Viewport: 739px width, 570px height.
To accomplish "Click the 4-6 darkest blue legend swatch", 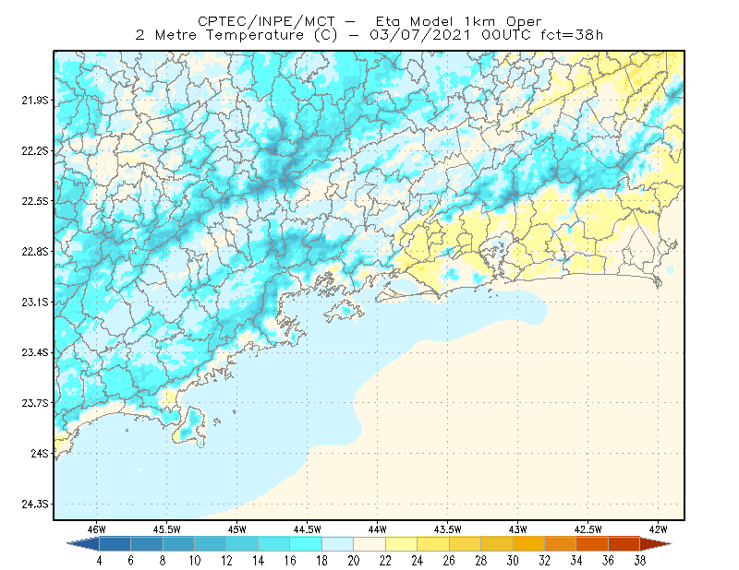I will point(115,544).
